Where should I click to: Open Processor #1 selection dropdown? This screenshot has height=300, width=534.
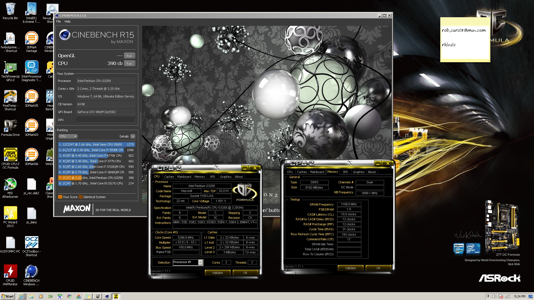tap(188, 262)
